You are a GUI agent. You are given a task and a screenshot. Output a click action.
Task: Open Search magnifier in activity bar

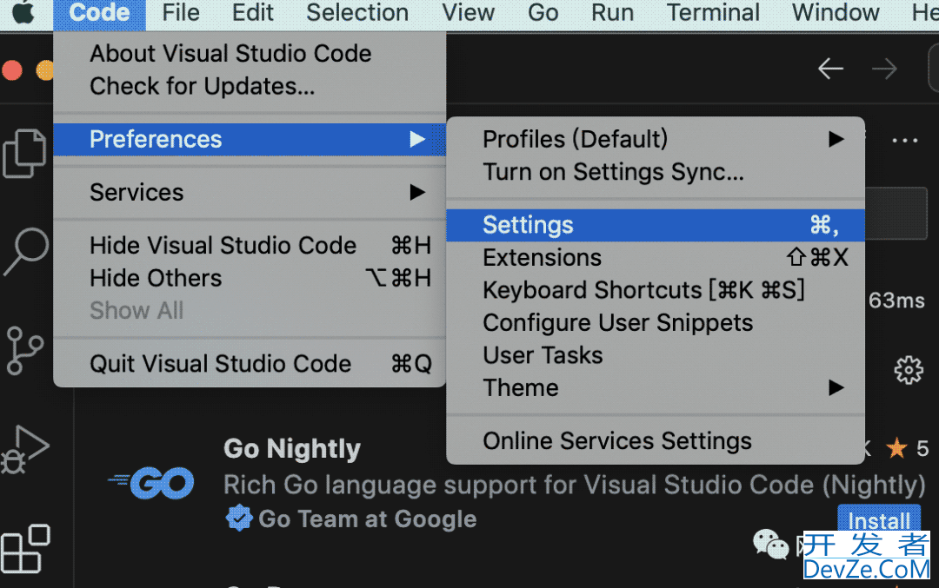pos(26,251)
